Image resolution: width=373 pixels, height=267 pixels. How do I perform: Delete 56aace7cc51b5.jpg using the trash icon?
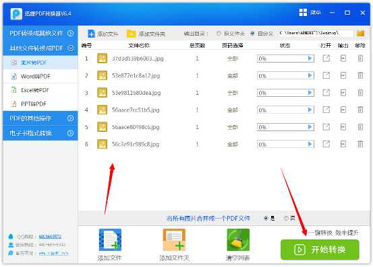pyautogui.click(x=360, y=110)
